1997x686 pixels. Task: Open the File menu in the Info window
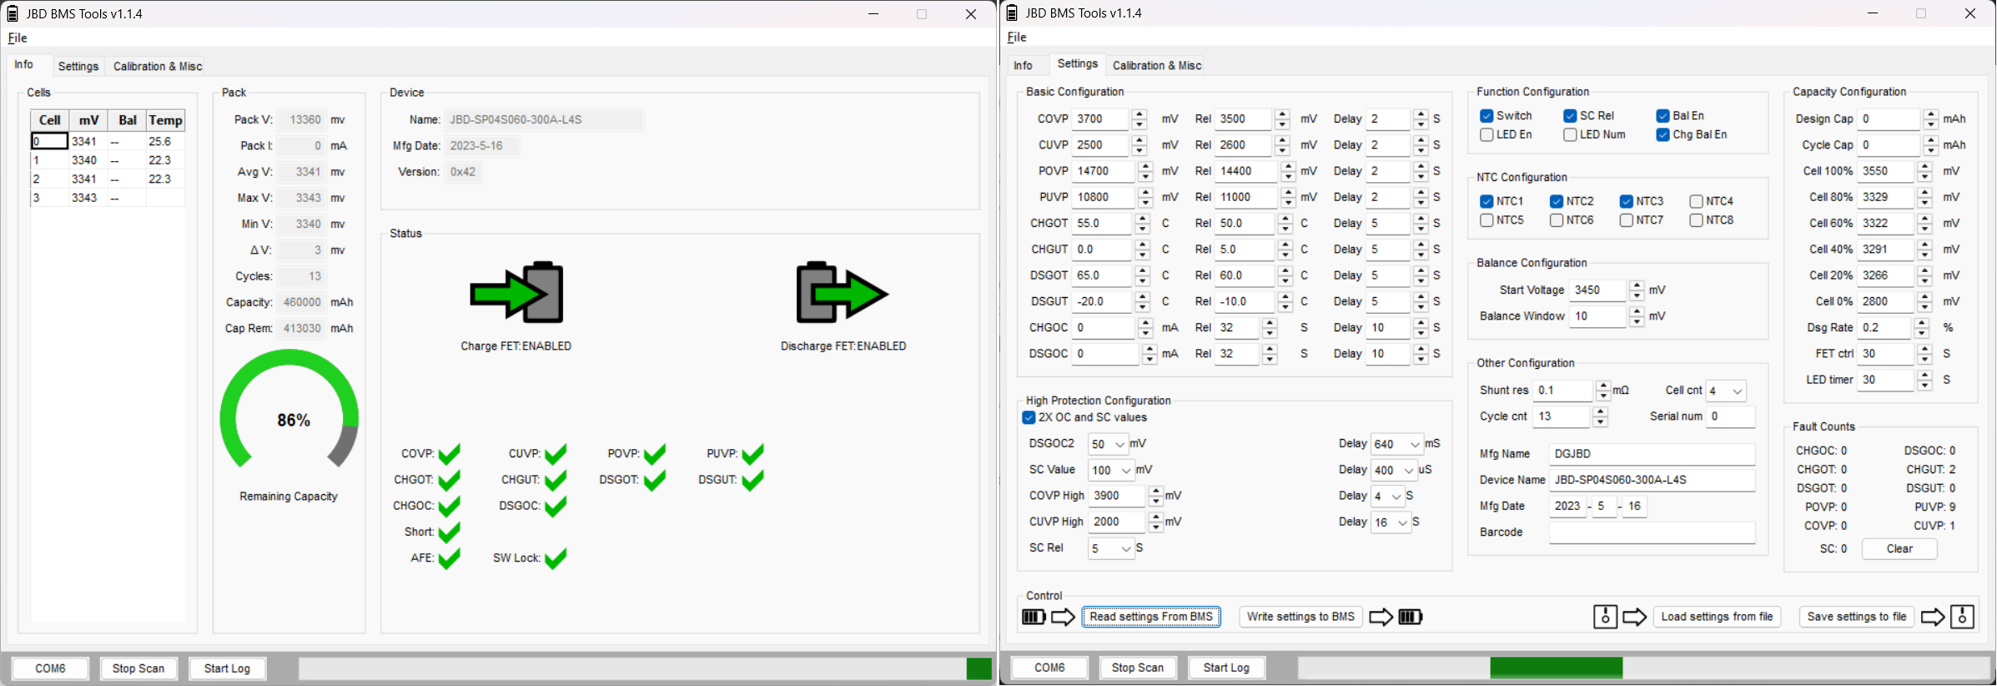[18, 38]
